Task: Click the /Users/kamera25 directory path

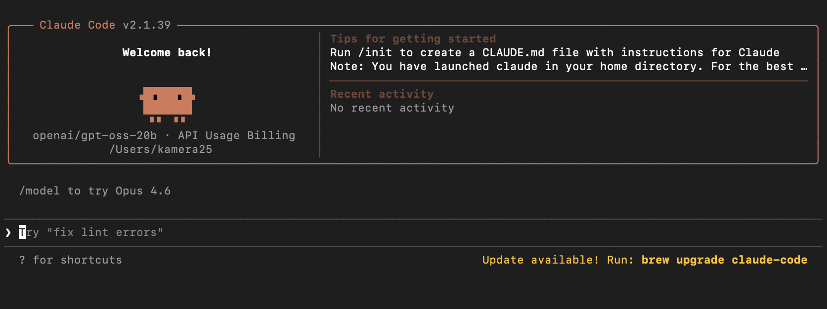Action: coord(161,150)
